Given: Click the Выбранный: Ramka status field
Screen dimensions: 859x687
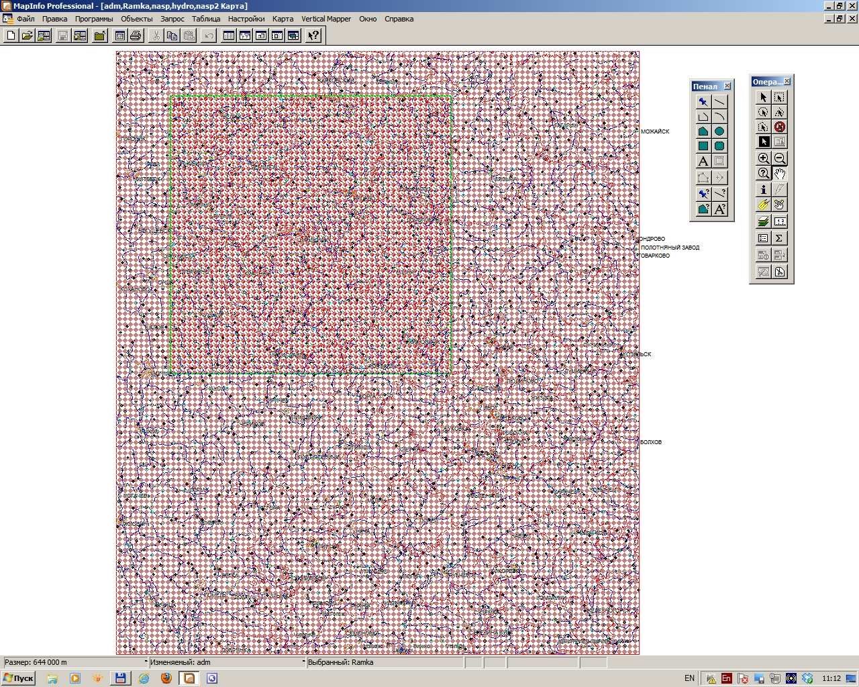Looking at the screenshot, I should [384, 662].
